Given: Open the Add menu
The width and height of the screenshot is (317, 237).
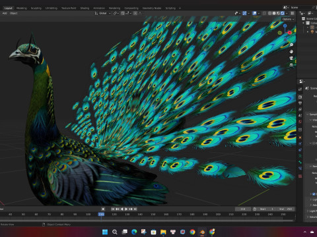Looking at the screenshot, I should (5, 13).
